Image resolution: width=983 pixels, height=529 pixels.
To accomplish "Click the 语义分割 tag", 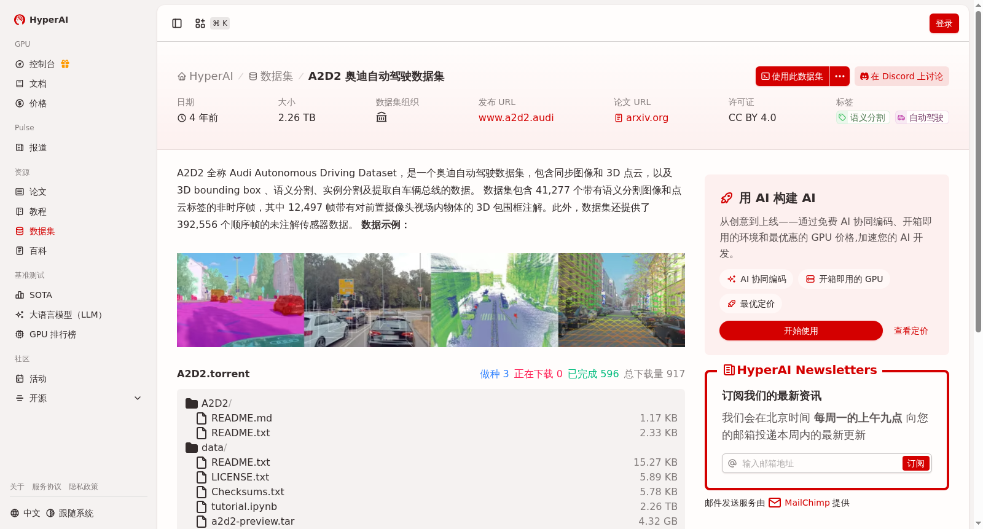I will click(x=863, y=117).
